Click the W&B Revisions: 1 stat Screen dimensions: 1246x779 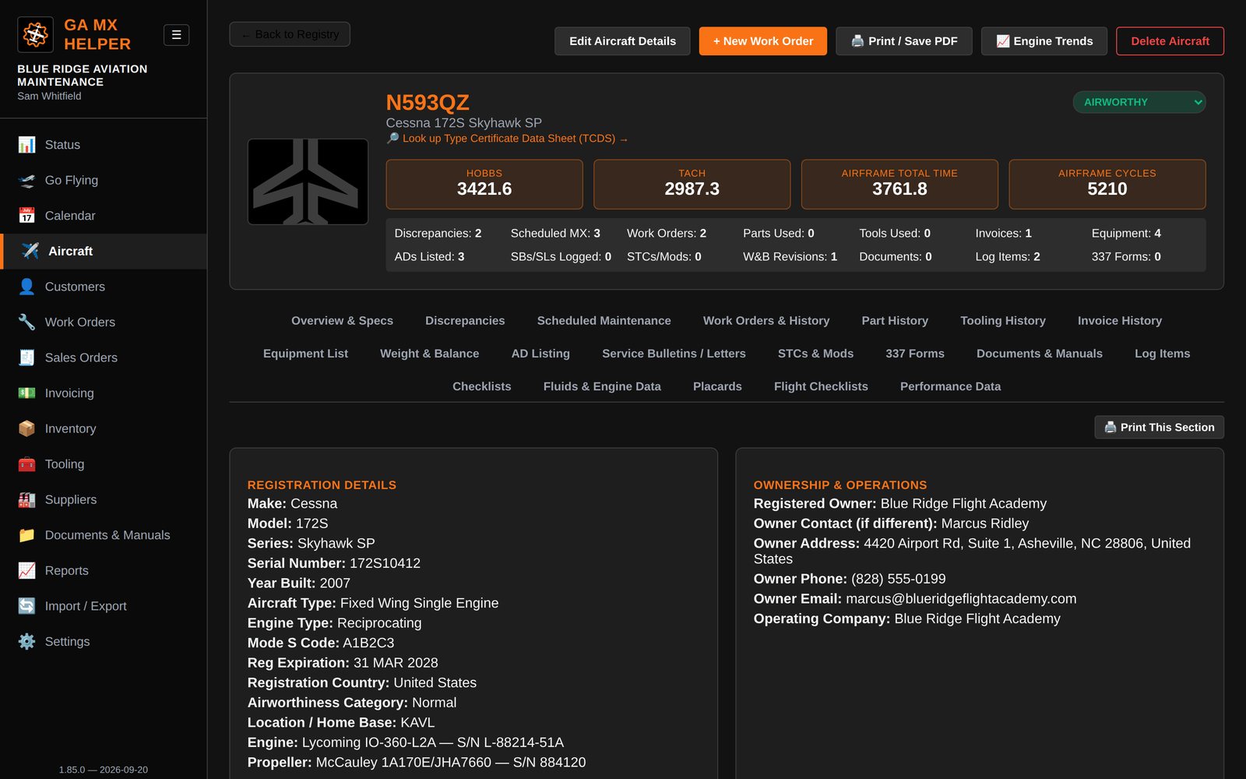tap(790, 257)
